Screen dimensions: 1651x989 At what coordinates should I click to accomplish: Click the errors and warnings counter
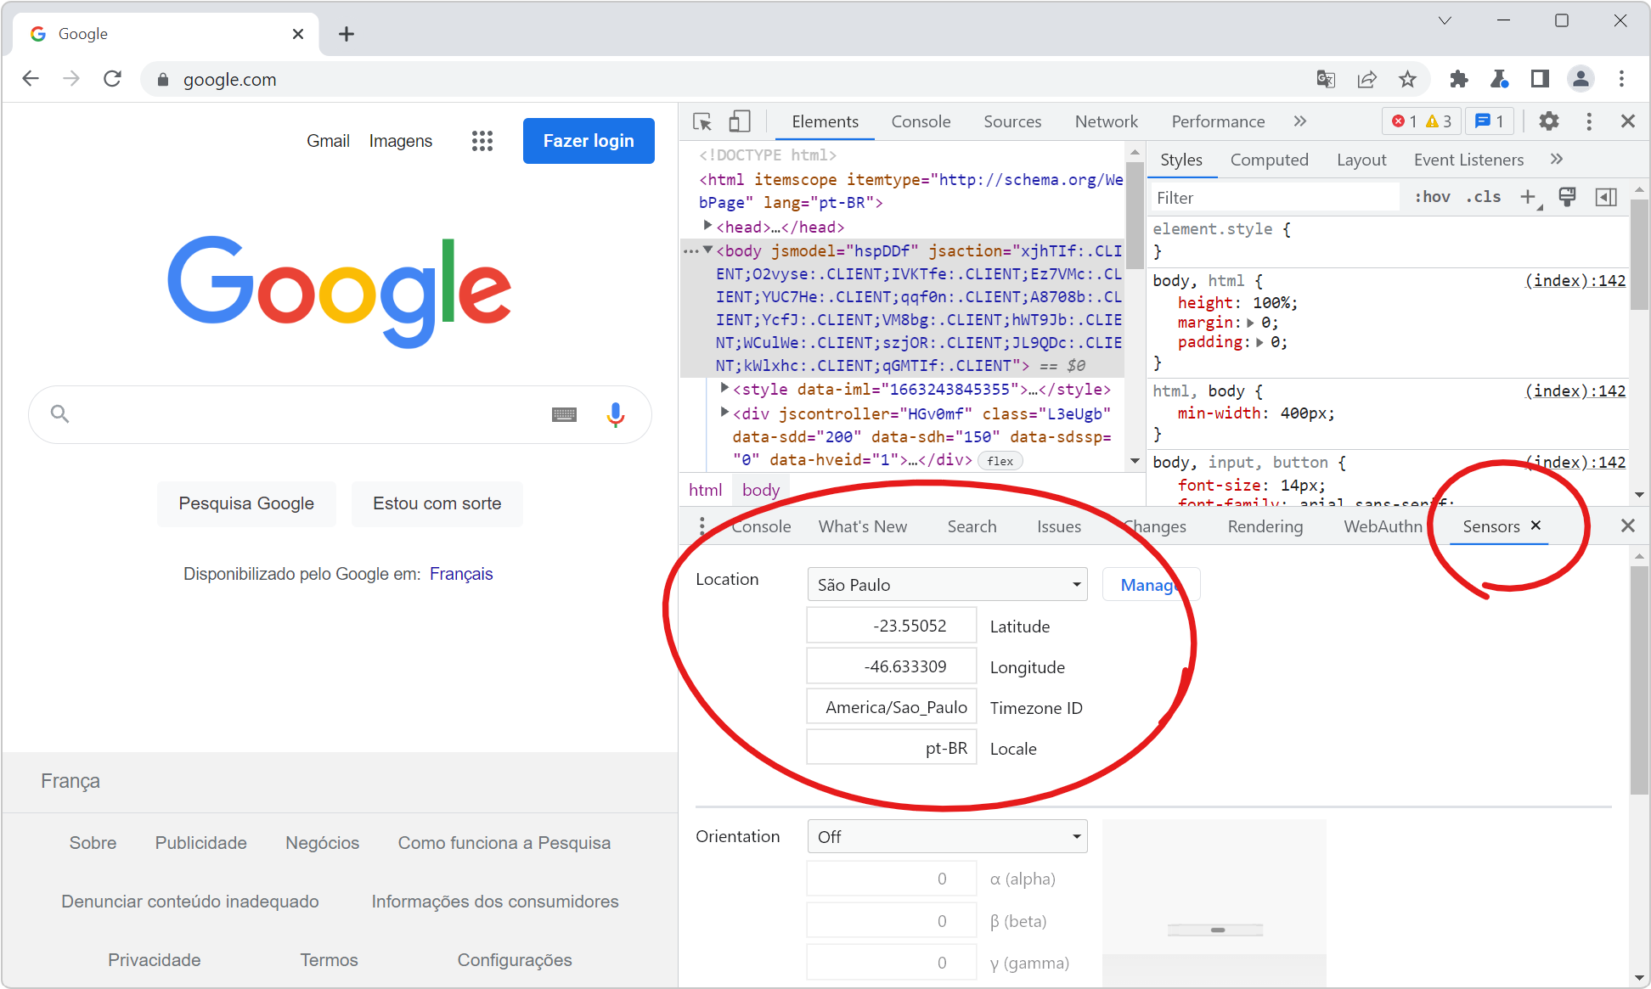point(1422,121)
